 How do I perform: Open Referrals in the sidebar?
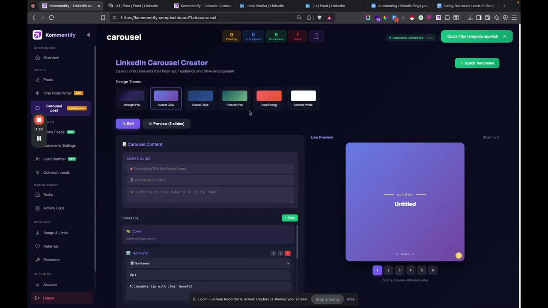coord(51,246)
